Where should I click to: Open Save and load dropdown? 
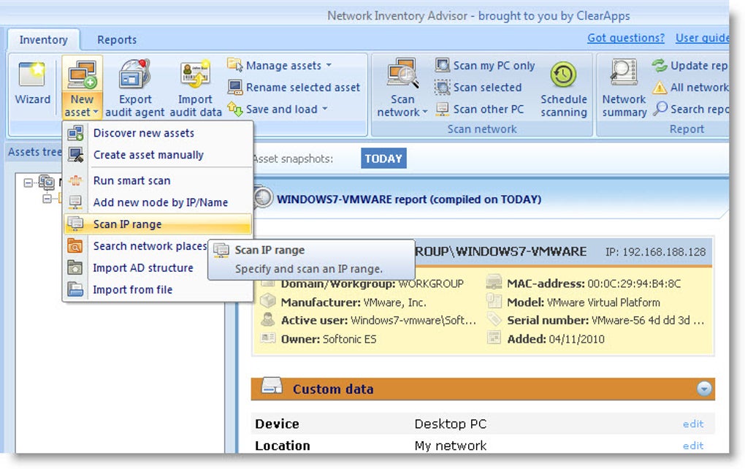[x=278, y=109]
